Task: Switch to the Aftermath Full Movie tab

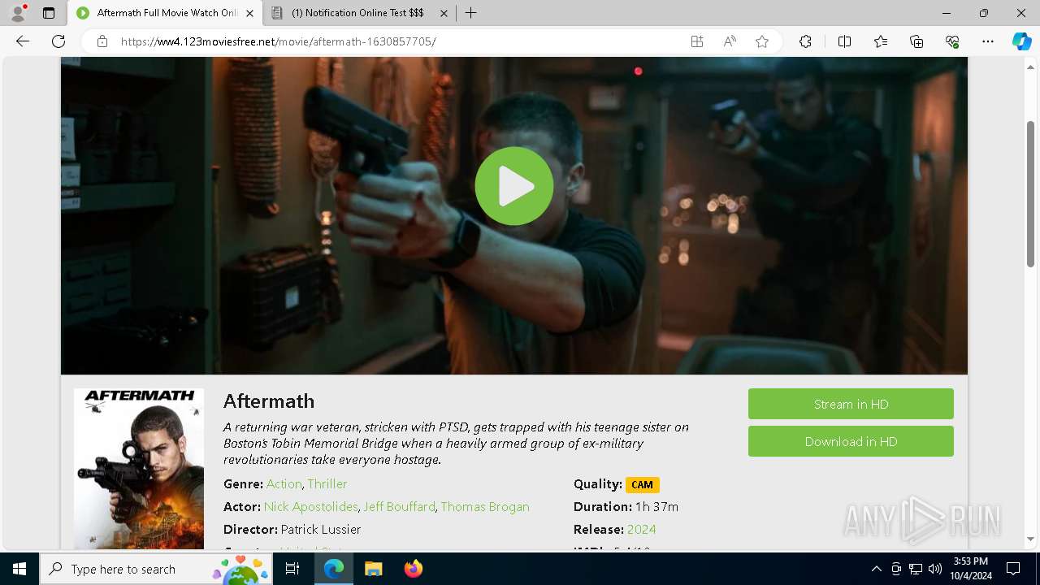Action: click(166, 13)
